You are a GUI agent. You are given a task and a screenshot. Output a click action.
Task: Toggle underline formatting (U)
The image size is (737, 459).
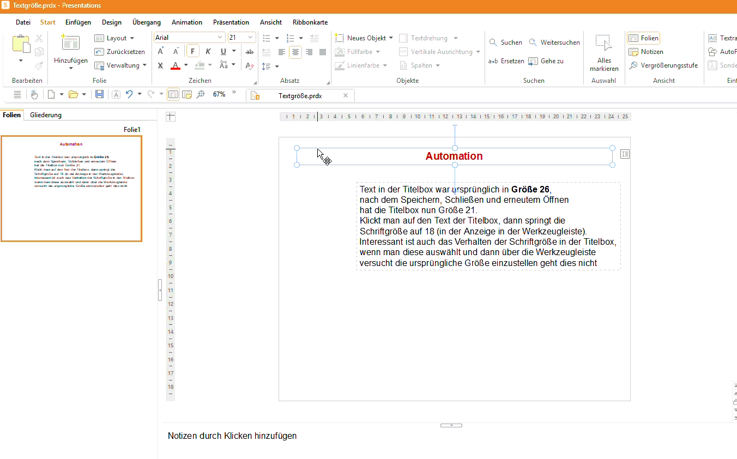[x=223, y=51]
